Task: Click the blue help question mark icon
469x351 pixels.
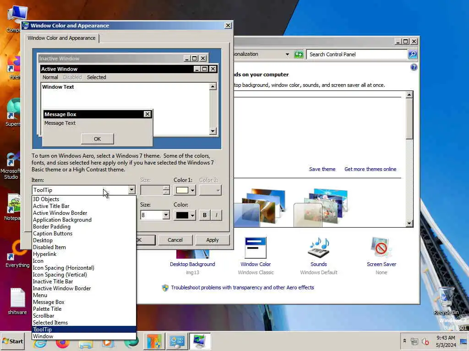Action: [x=414, y=67]
